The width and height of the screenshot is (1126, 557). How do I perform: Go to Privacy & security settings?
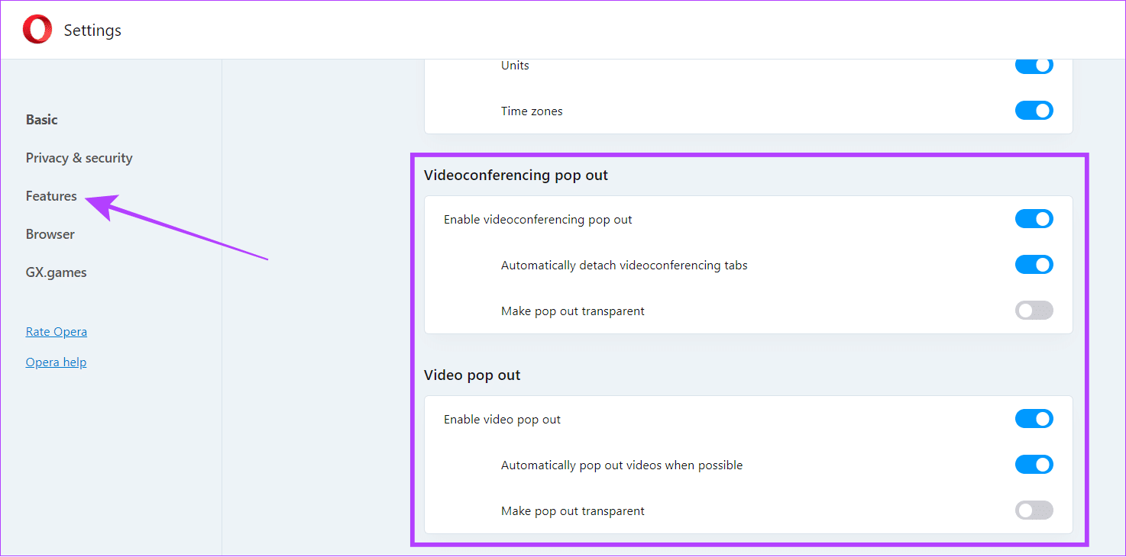pos(79,158)
